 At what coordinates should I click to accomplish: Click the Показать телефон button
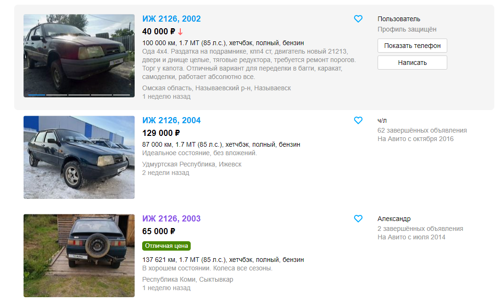pos(412,46)
